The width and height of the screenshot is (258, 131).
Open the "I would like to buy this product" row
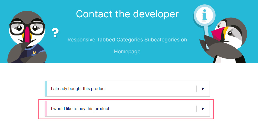click(127, 109)
